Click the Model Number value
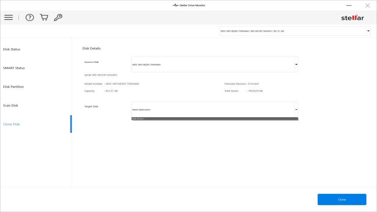The height and width of the screenshot is (212, 377). (122, 84)
